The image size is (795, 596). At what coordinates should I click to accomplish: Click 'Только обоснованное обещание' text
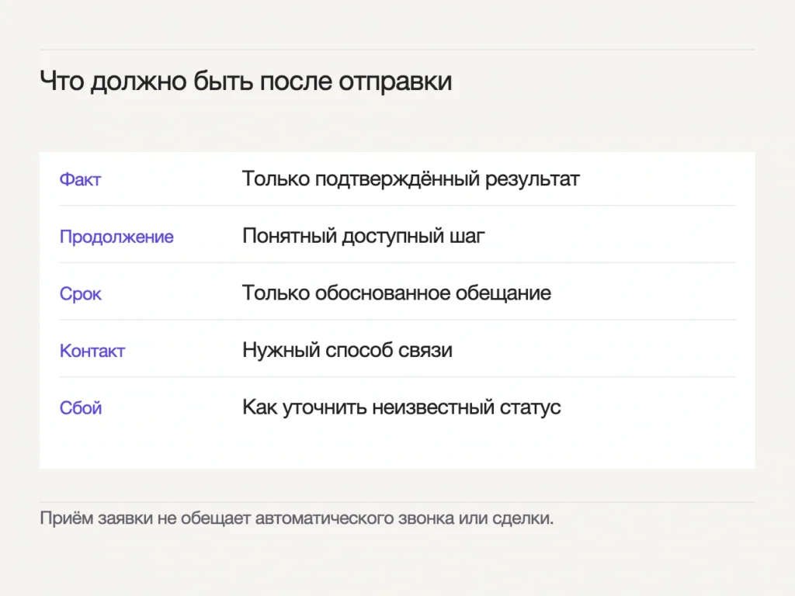(x=397, y=293)
